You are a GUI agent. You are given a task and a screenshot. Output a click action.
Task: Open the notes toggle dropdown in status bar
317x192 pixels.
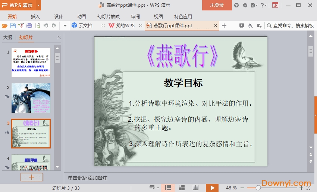pos(154,188)
